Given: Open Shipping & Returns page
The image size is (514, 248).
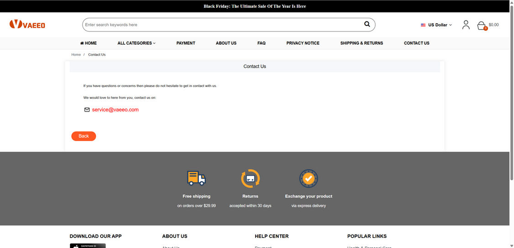Looking at the screenshot, I should [x=362, y=43].
